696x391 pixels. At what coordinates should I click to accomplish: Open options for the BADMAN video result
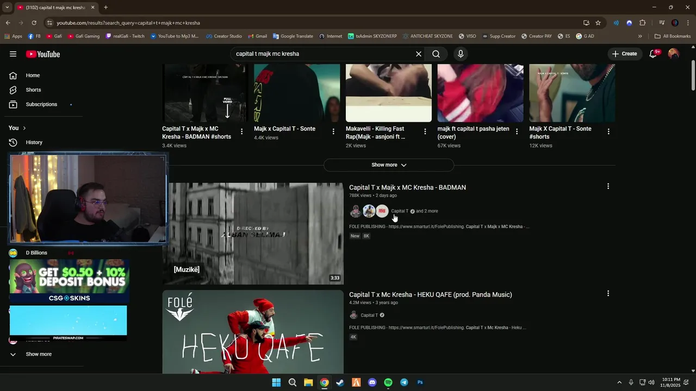click(608, 186)
